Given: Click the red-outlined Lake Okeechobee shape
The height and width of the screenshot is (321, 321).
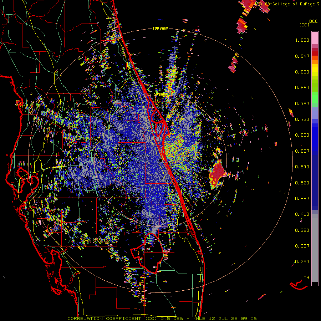Looking at the screenshot, I should (147, 253).
